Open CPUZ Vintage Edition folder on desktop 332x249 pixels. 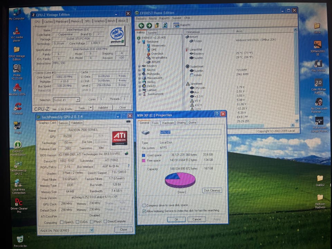pos(17,54)
